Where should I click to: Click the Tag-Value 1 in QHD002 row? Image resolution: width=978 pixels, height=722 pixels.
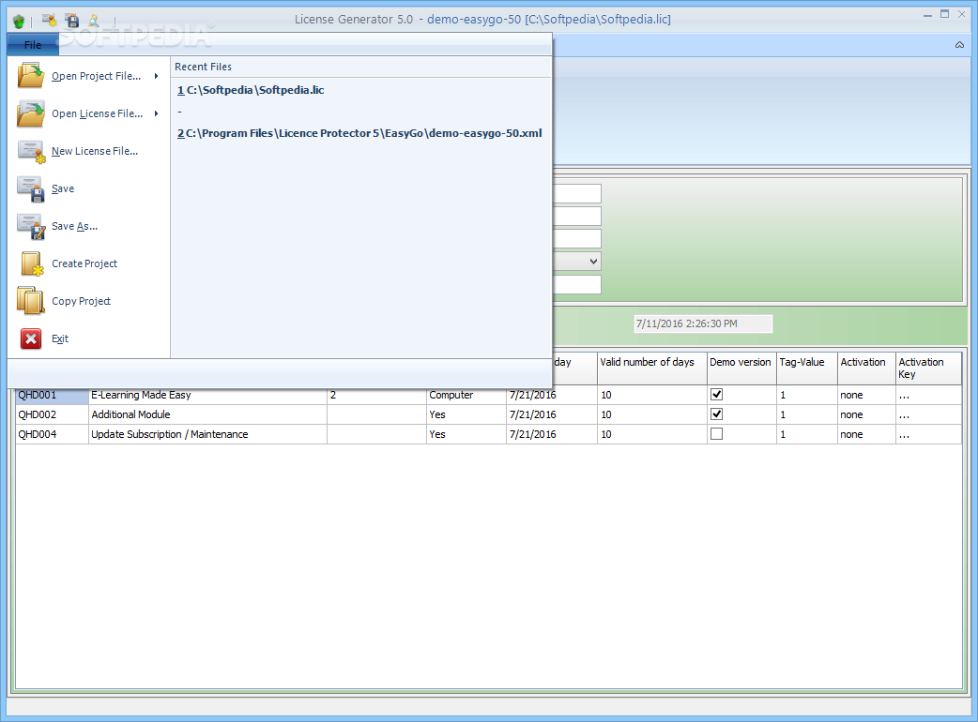point(806,414)
